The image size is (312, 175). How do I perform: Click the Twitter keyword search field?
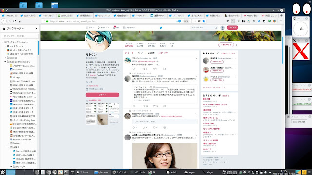(x=204, y=28)
